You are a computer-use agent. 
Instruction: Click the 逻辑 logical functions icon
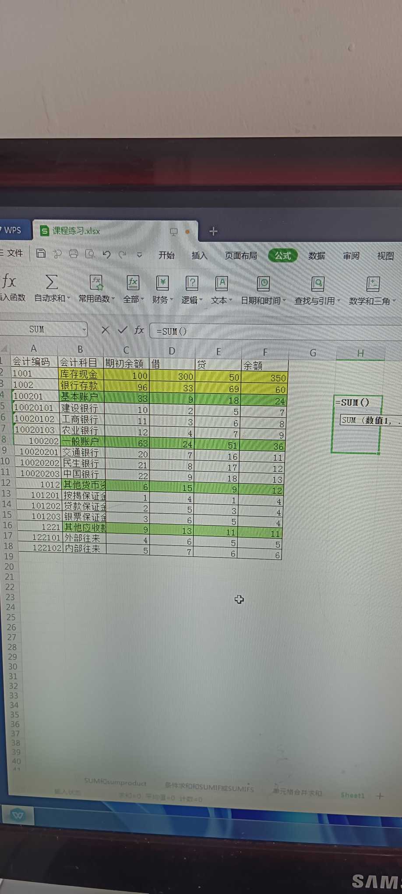(191, 284)
